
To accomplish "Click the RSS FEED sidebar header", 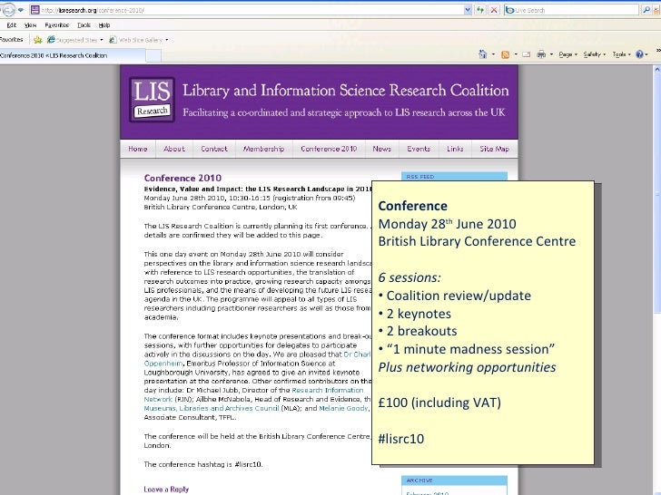I will (454, 177).
